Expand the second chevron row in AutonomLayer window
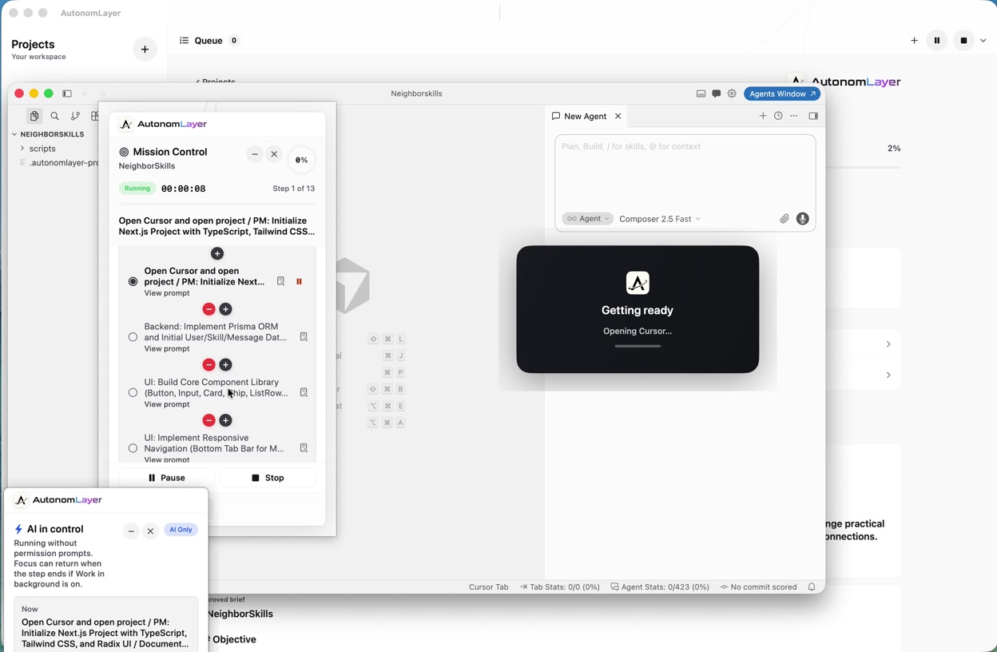The image size is (997, 652). point(888,376)
